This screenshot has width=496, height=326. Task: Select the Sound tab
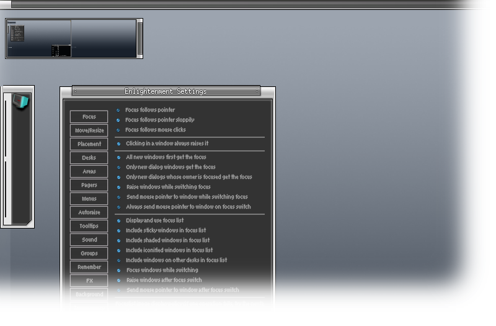[89, 240]
